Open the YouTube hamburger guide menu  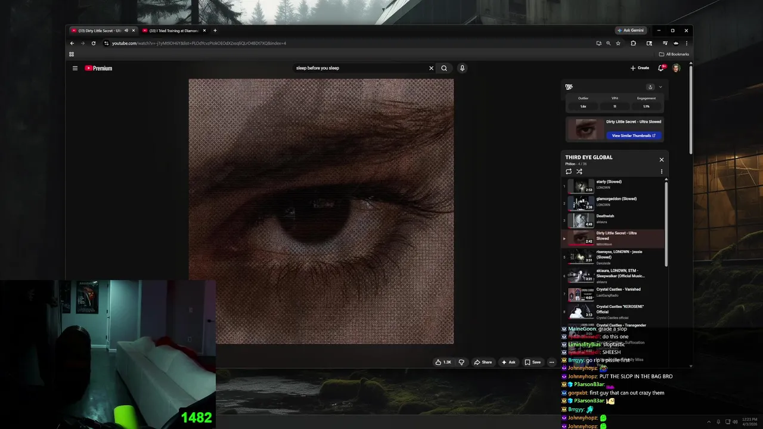[75, 68]
